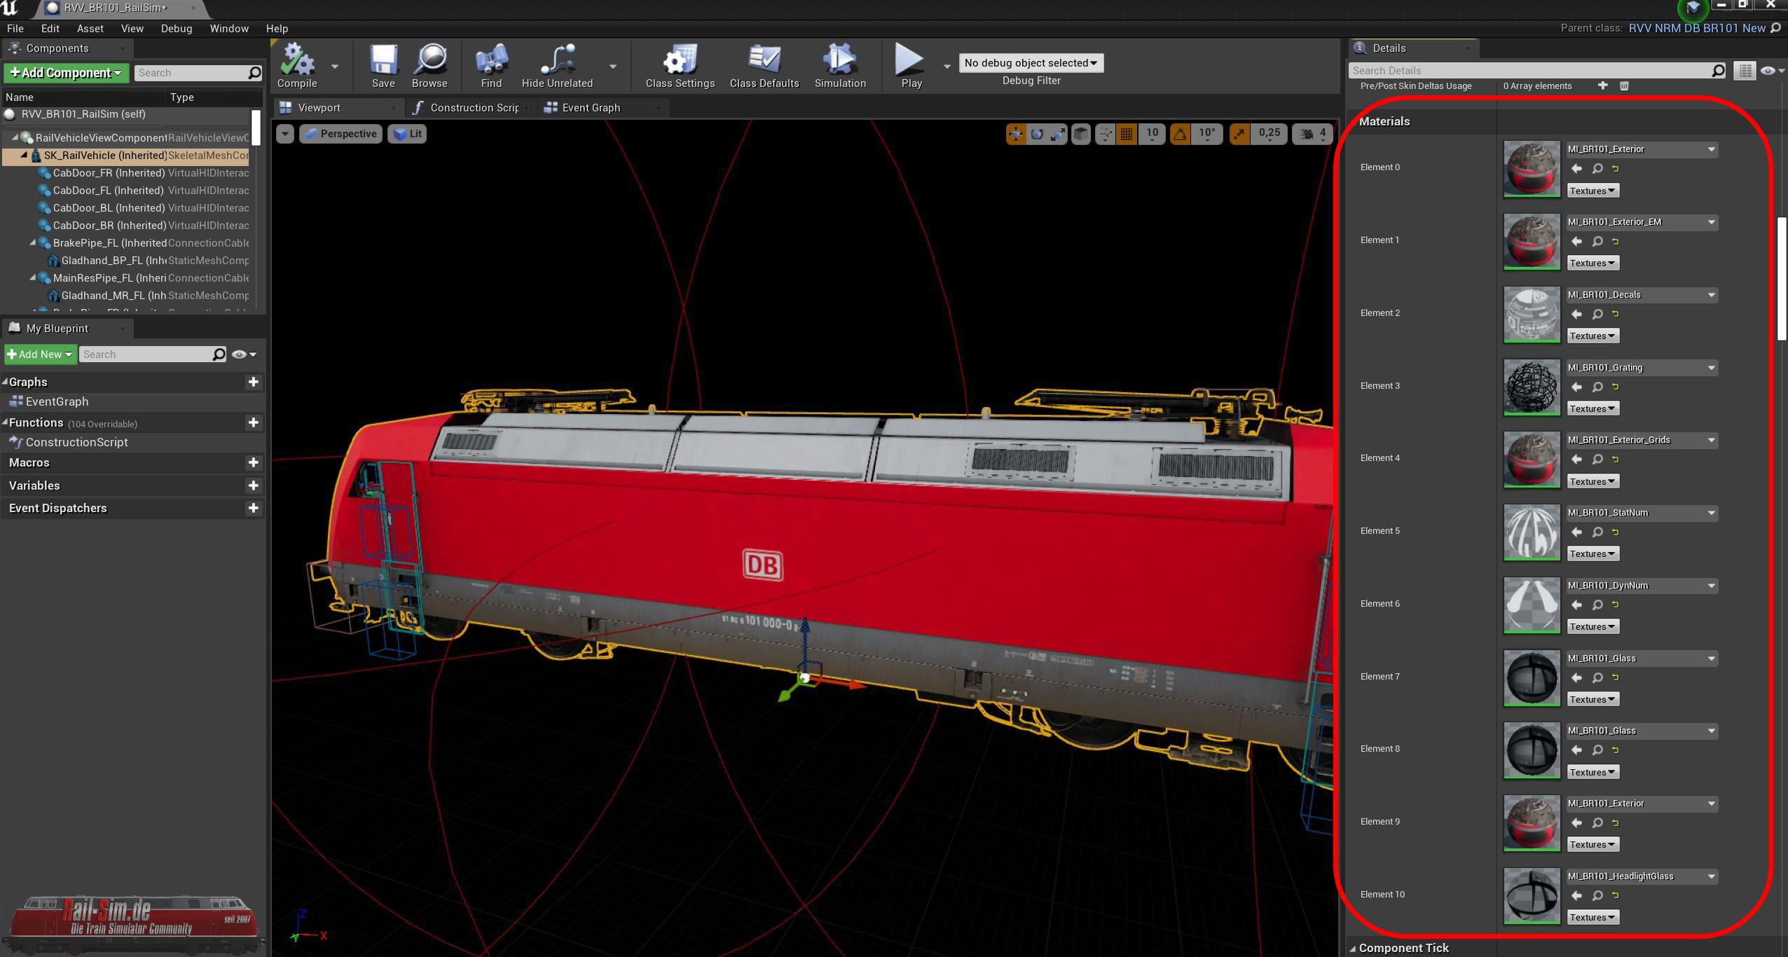Start the Simulation mode
Screen dimensions: 1788x957
[840, 65]
